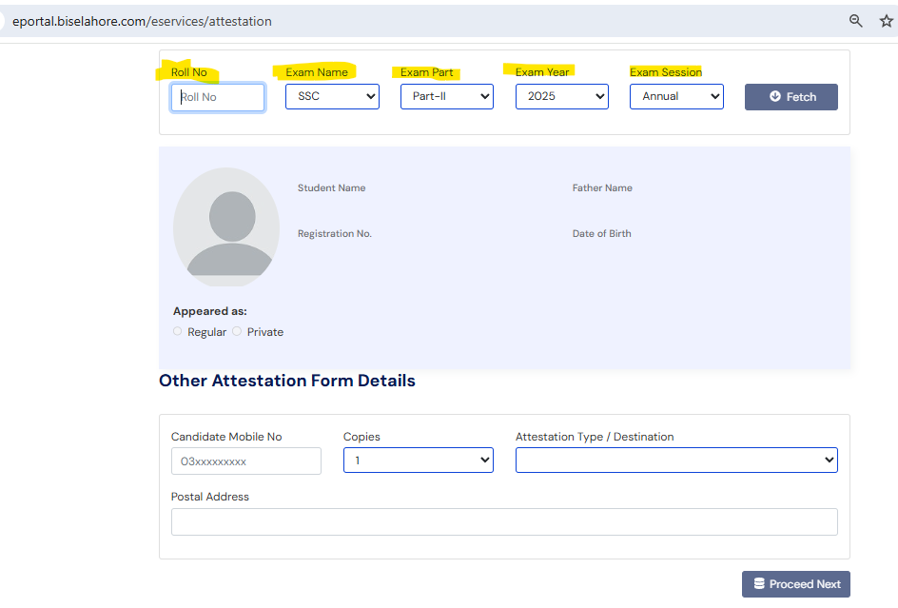Select the Private radio button
The height and width of the screenshot is (608, 898).
tap(237, 331)
